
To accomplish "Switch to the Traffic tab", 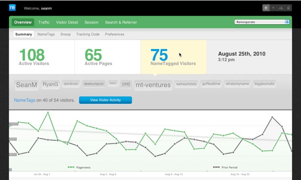I will pos(44,22).
